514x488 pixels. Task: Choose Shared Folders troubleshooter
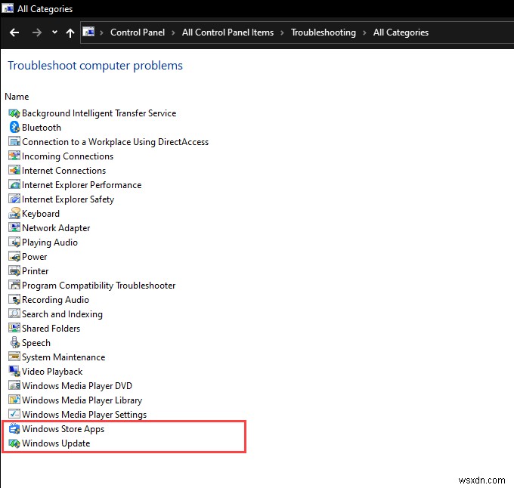tap(51, 329)
